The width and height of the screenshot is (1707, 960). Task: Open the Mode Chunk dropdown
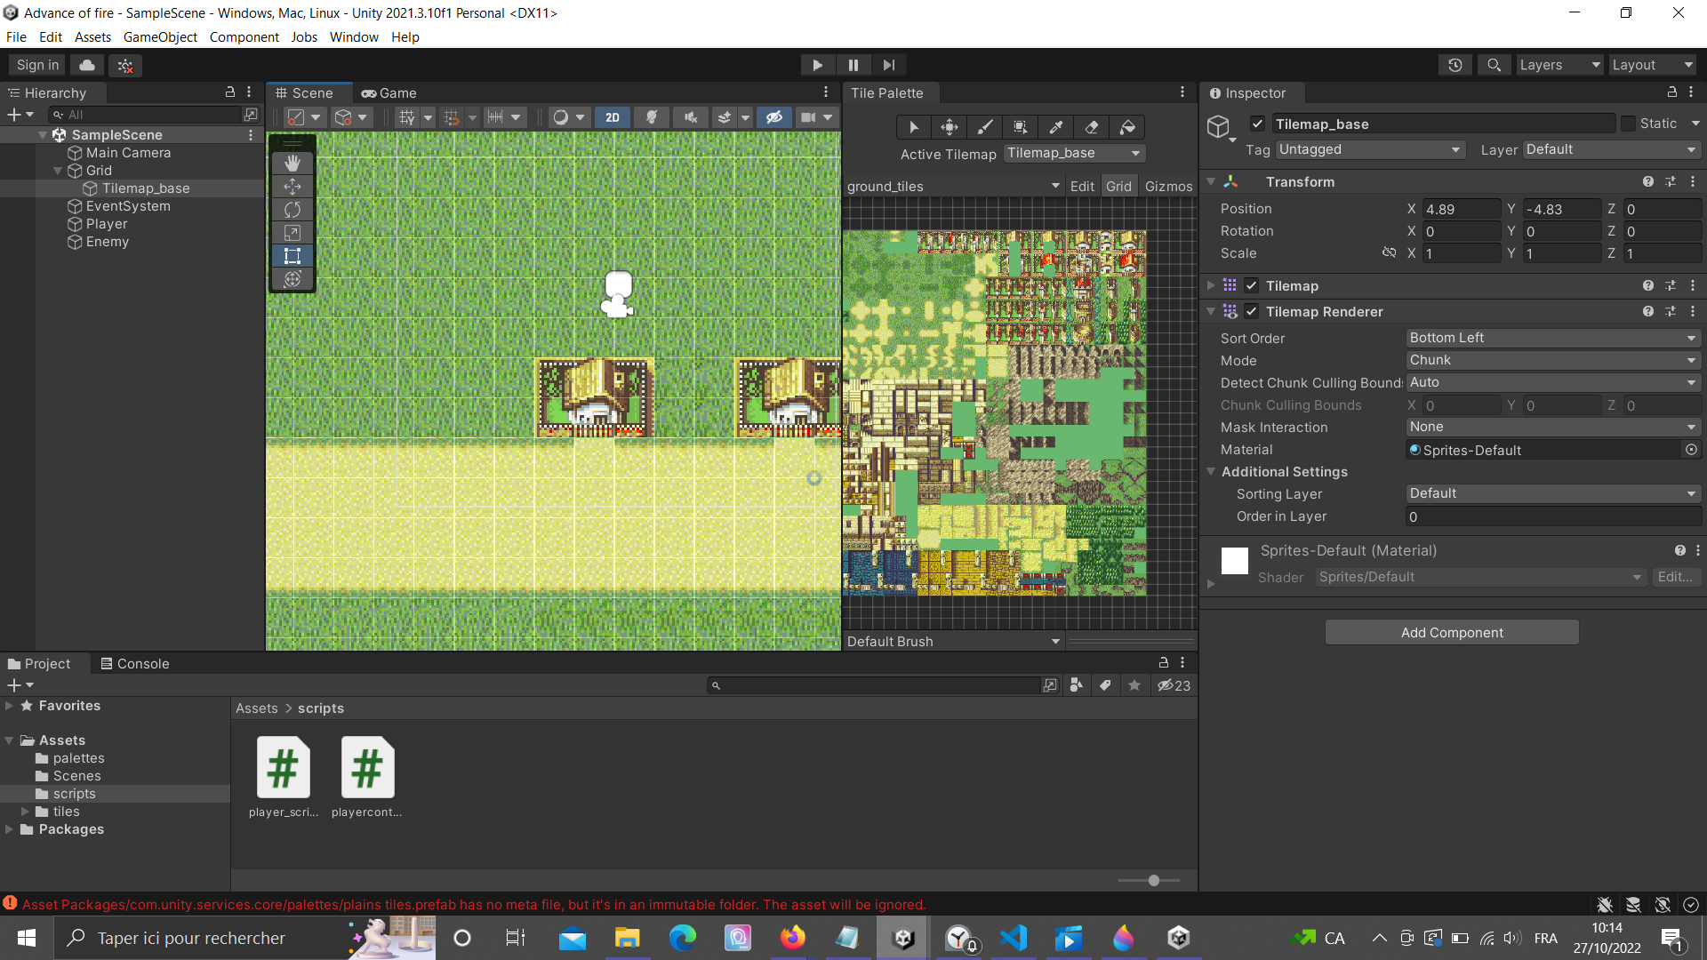click(1552, 360)
